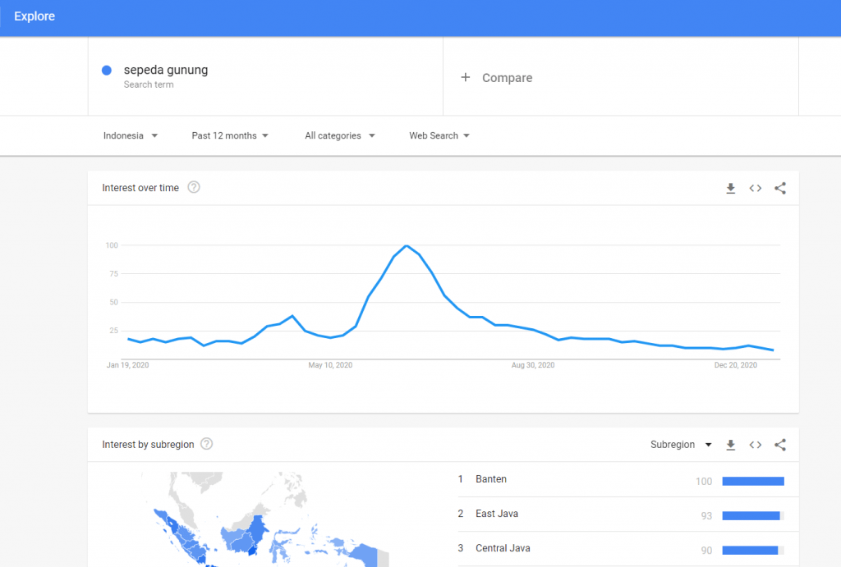Download the Interest over time chart data

click(730, 188)
